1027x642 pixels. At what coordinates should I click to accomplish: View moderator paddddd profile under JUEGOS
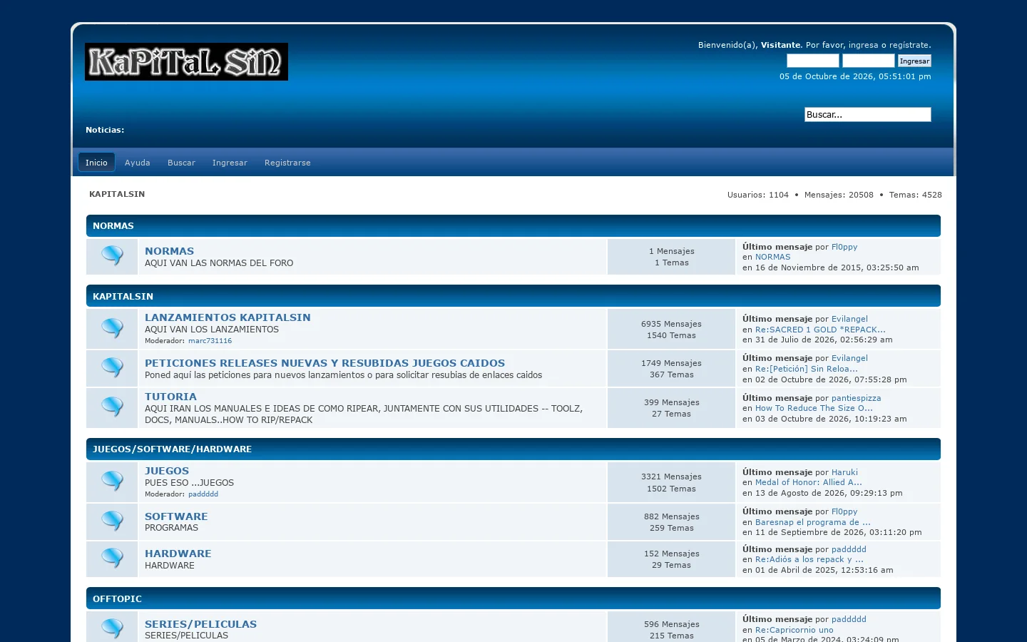203,494
